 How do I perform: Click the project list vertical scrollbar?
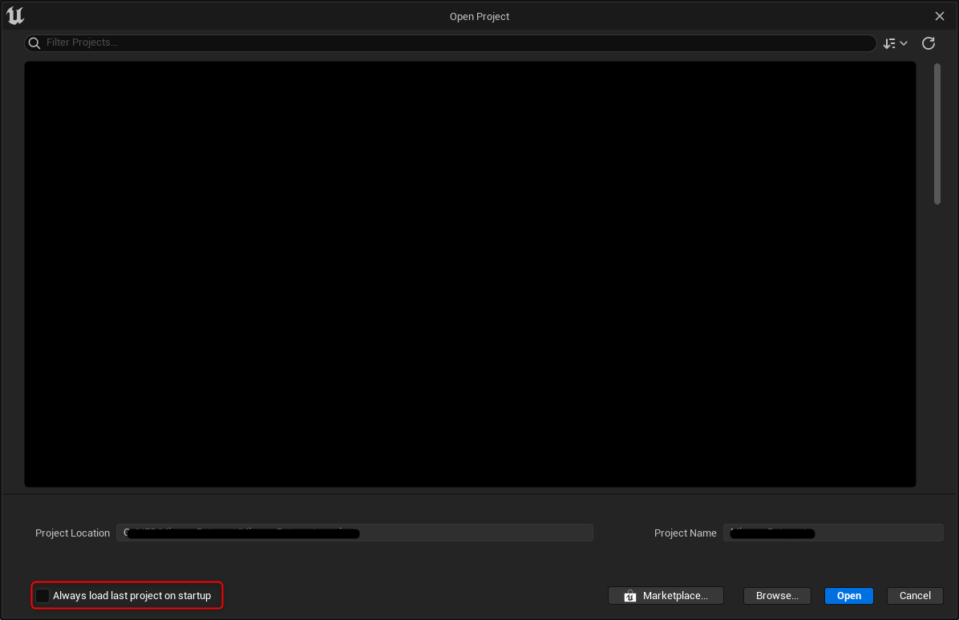937,134
